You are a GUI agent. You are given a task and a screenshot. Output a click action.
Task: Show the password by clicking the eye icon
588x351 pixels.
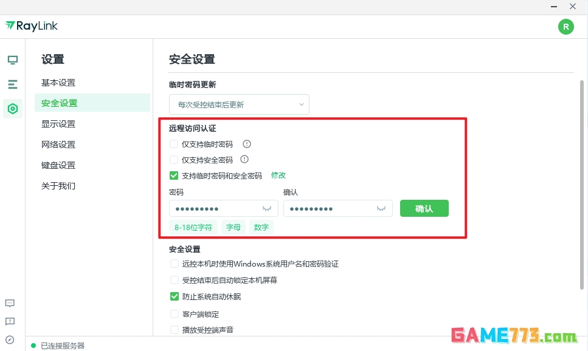coord(266,208)
